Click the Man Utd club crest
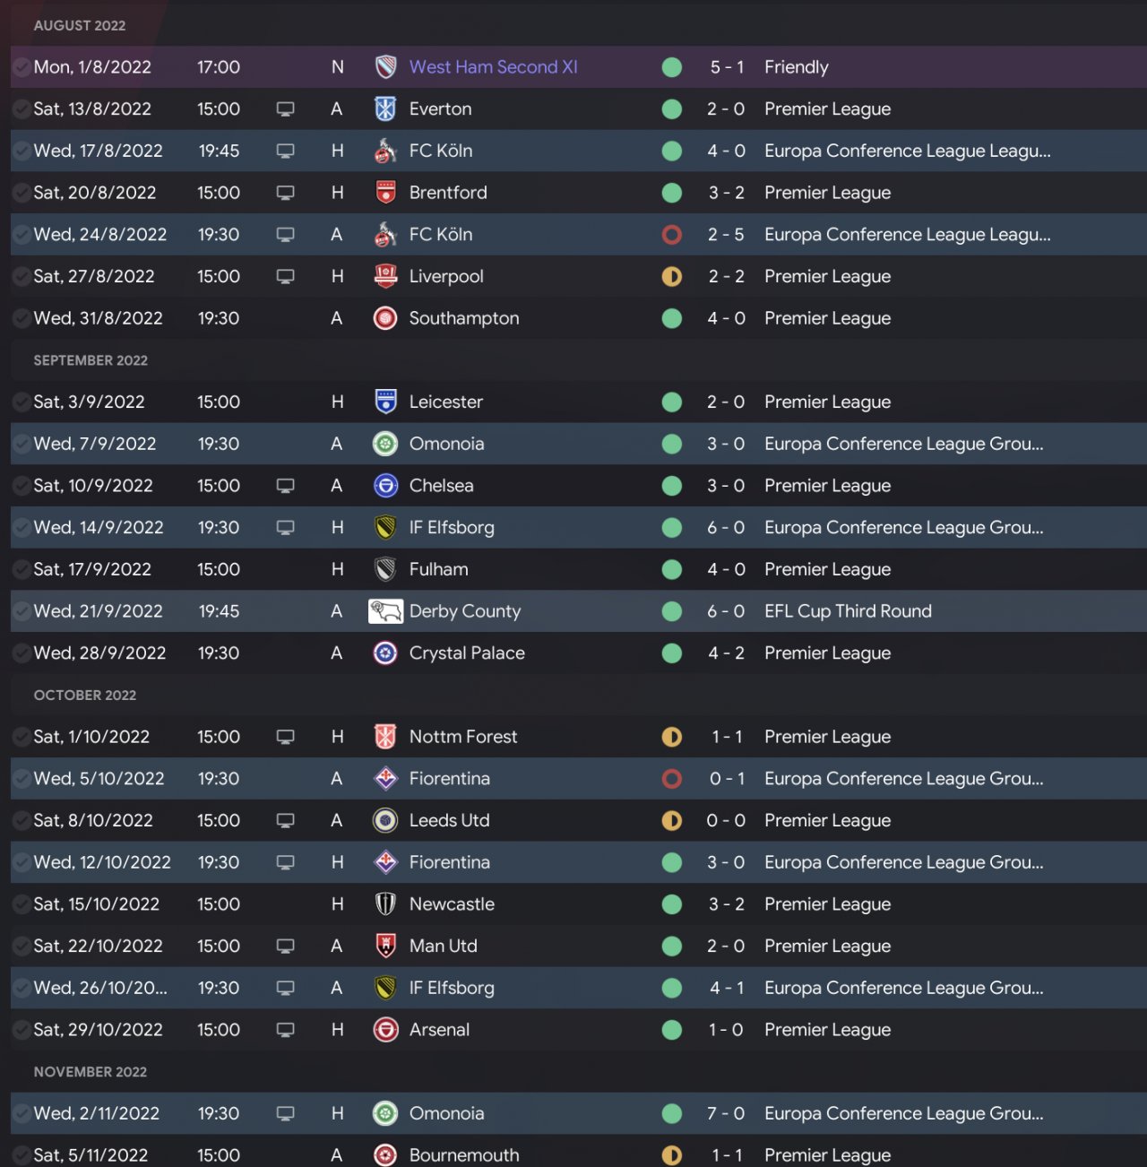Image resolution: width=1147 pixels, height=1167 pixels. (385, 946)
